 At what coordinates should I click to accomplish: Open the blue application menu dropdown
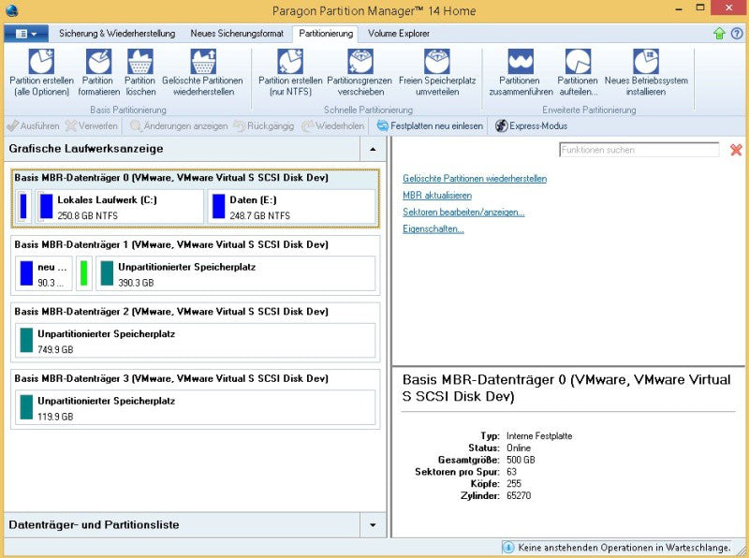click(26, 34)
